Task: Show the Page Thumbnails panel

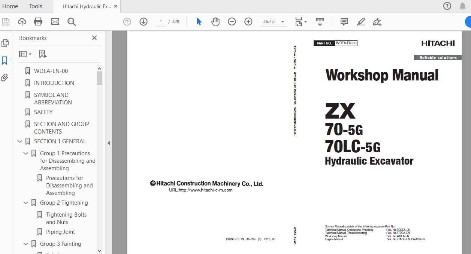Action: pyautogui.click(x=5, y=43)
